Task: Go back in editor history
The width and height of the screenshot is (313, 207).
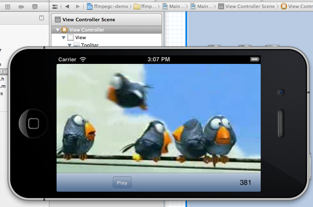Action: click(x=67, y=6)
